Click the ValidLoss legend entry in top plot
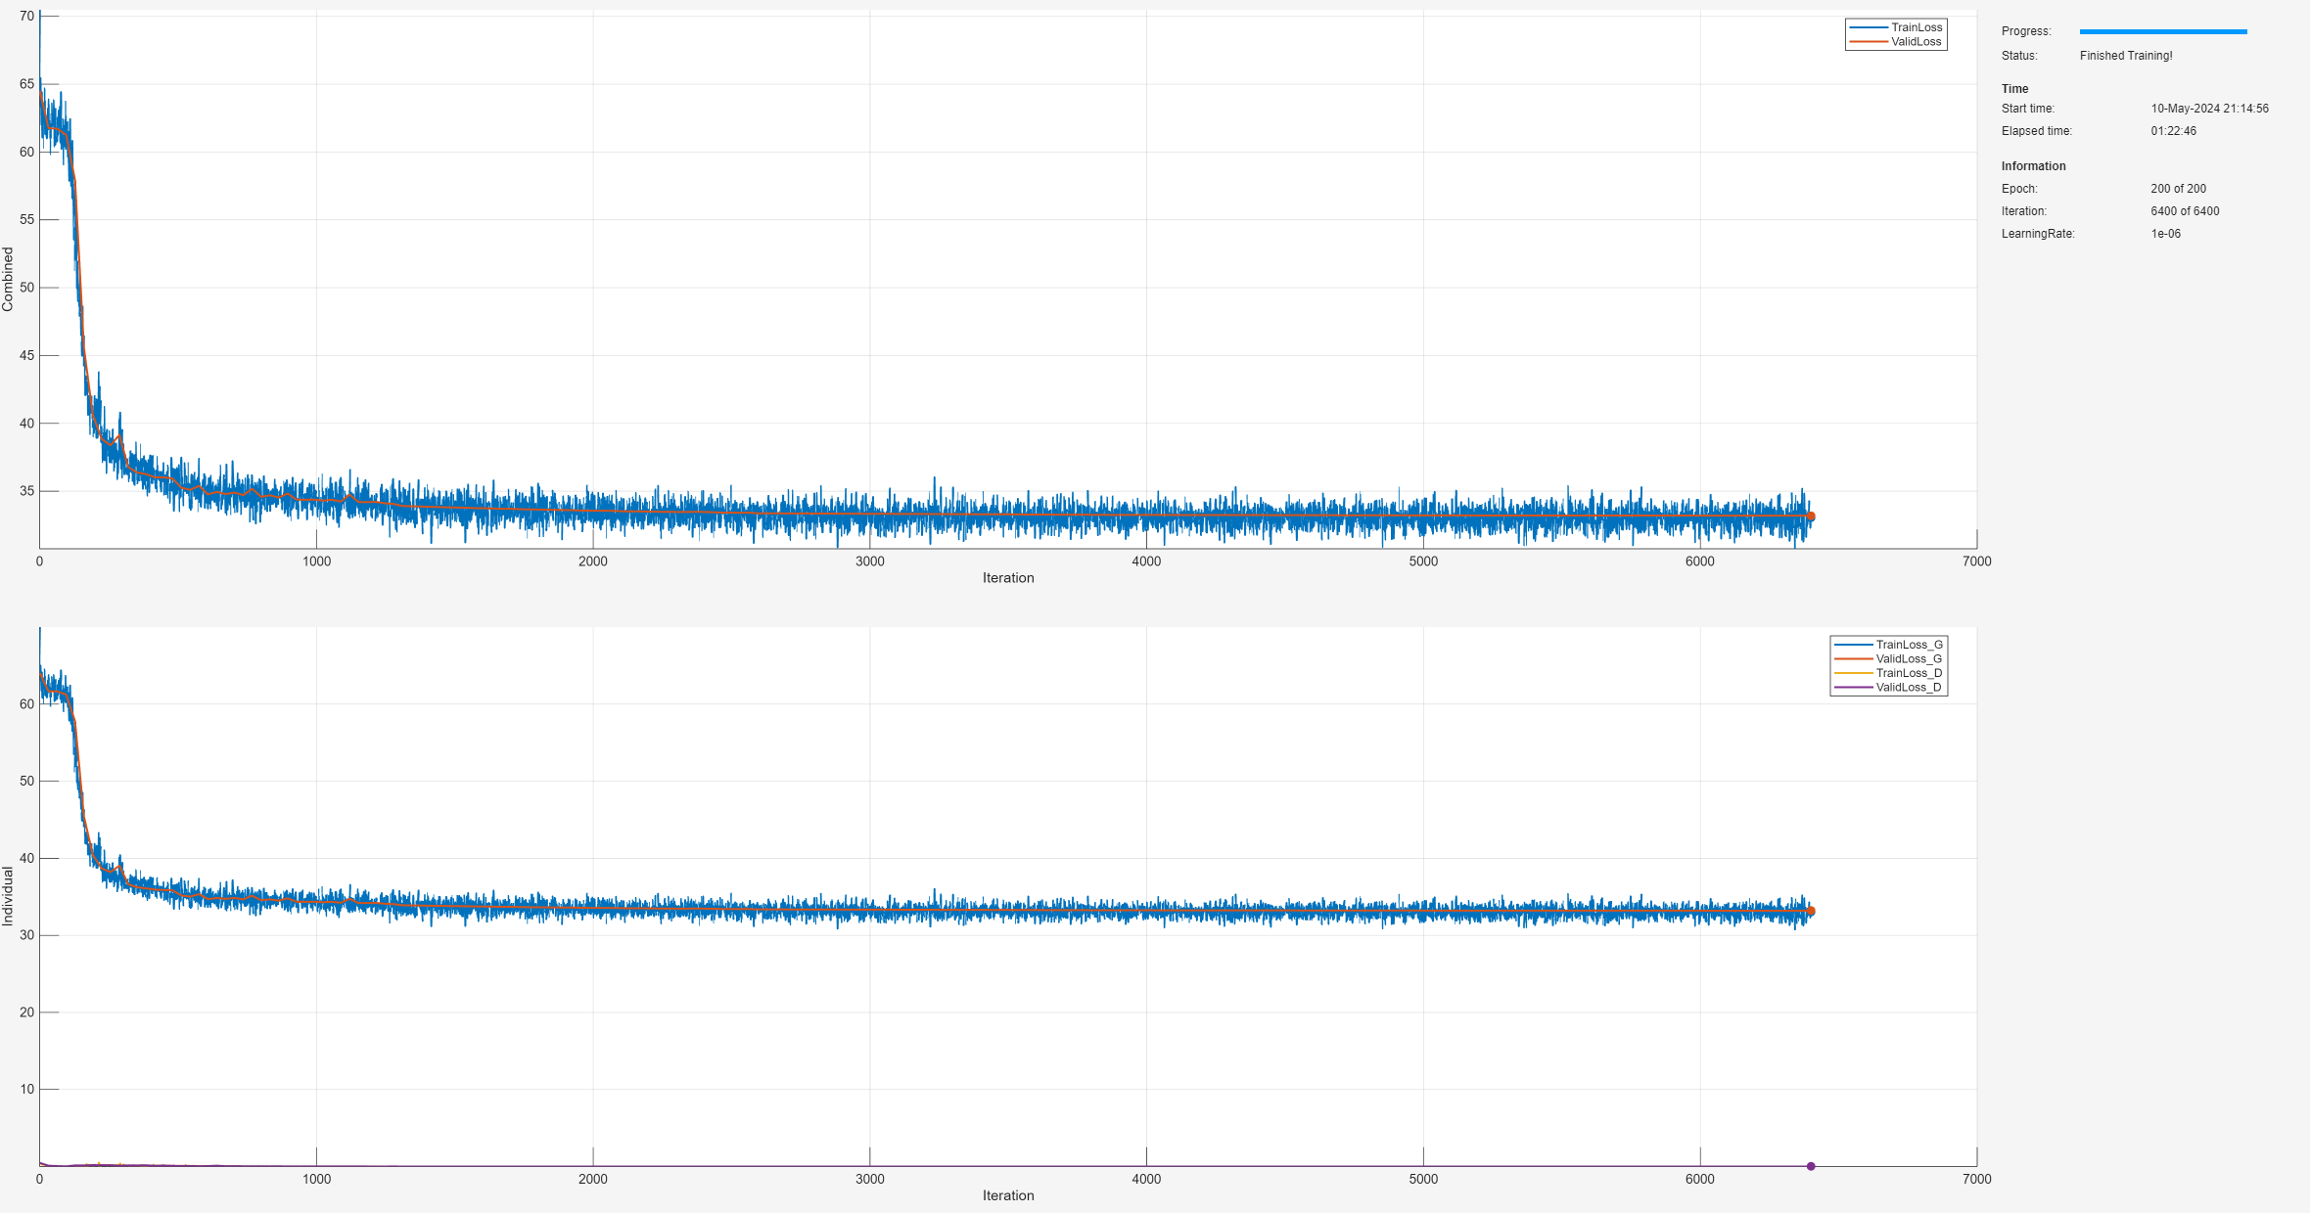Image resolution: width=2310 pixels, height=1213 pixels. pos(1916,42)
